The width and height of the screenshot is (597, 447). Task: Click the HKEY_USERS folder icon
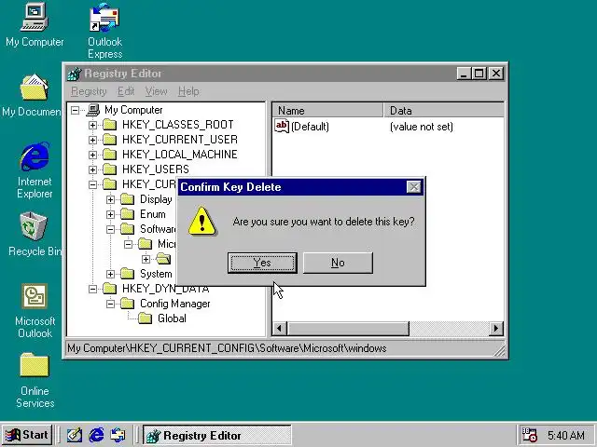[x=110, y=169]
